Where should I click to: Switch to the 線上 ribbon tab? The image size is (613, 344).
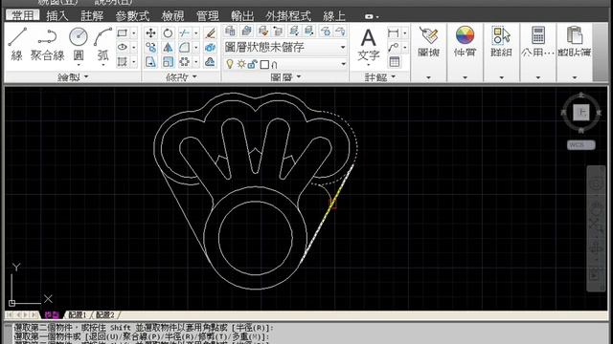[334, 15]
